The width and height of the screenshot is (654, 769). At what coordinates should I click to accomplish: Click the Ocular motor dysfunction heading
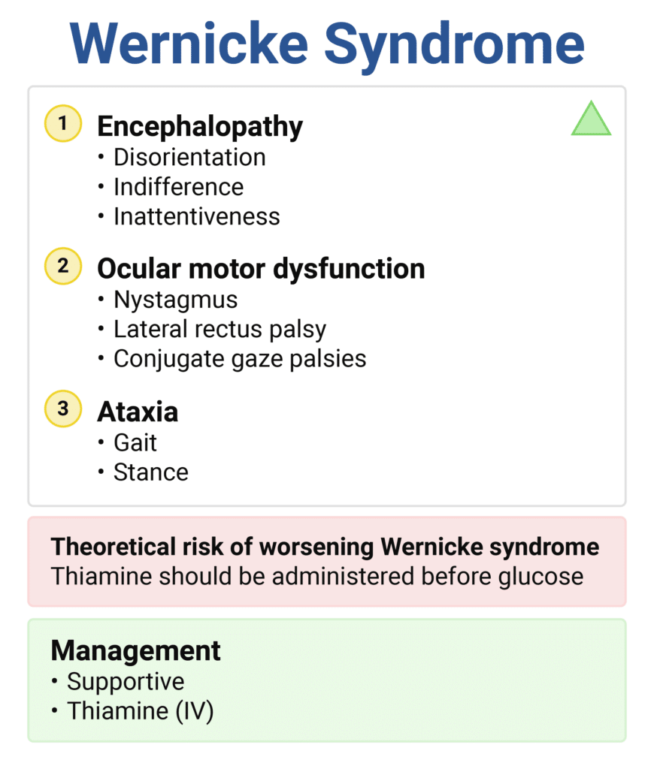[x=261, y=269]
